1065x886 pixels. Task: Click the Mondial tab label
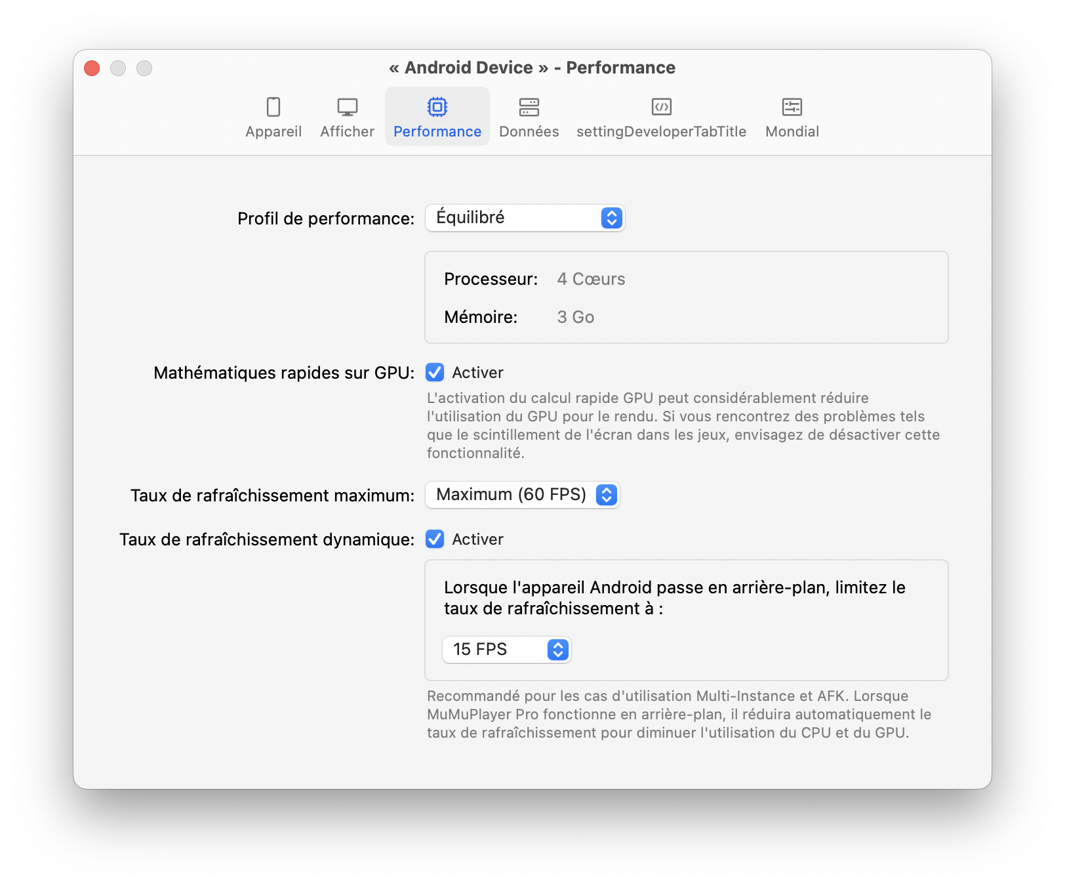click(792, 132)
